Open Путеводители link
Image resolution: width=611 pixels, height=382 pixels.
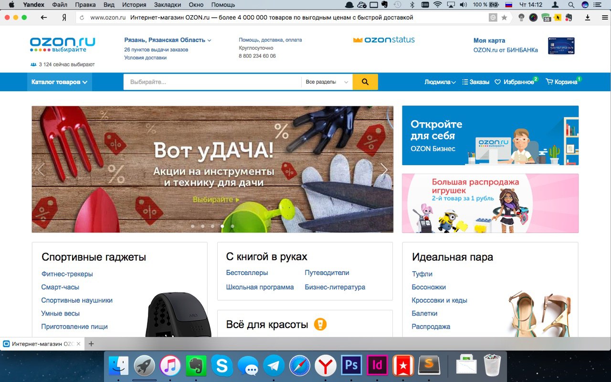327,273
